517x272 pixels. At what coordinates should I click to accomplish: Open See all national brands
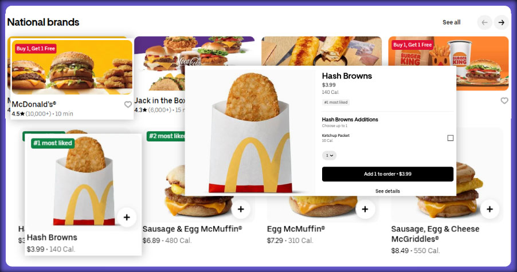coord(452,22)
